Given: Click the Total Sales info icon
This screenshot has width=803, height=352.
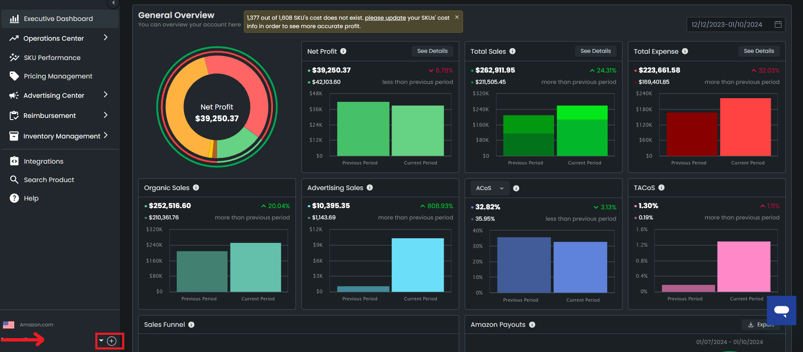Looking at the screenshot, I should click(513, 51).
